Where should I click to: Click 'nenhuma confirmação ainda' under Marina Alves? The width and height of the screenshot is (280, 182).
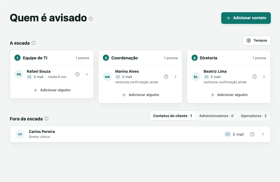click(136, 82)
